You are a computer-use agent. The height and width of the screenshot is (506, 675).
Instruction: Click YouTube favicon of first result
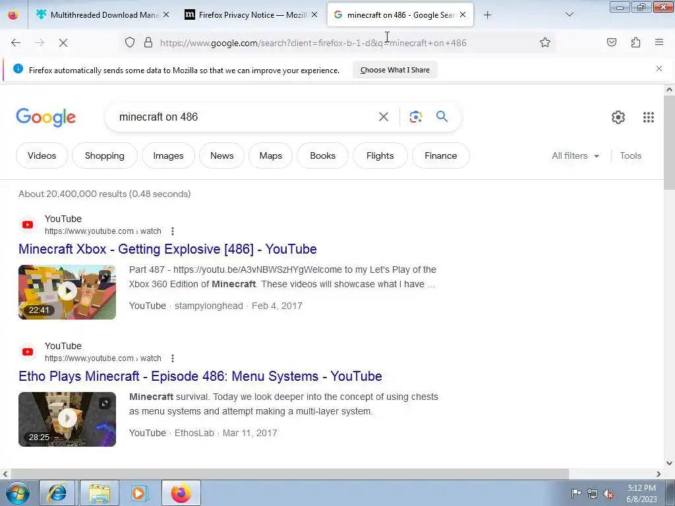[28, 225]
